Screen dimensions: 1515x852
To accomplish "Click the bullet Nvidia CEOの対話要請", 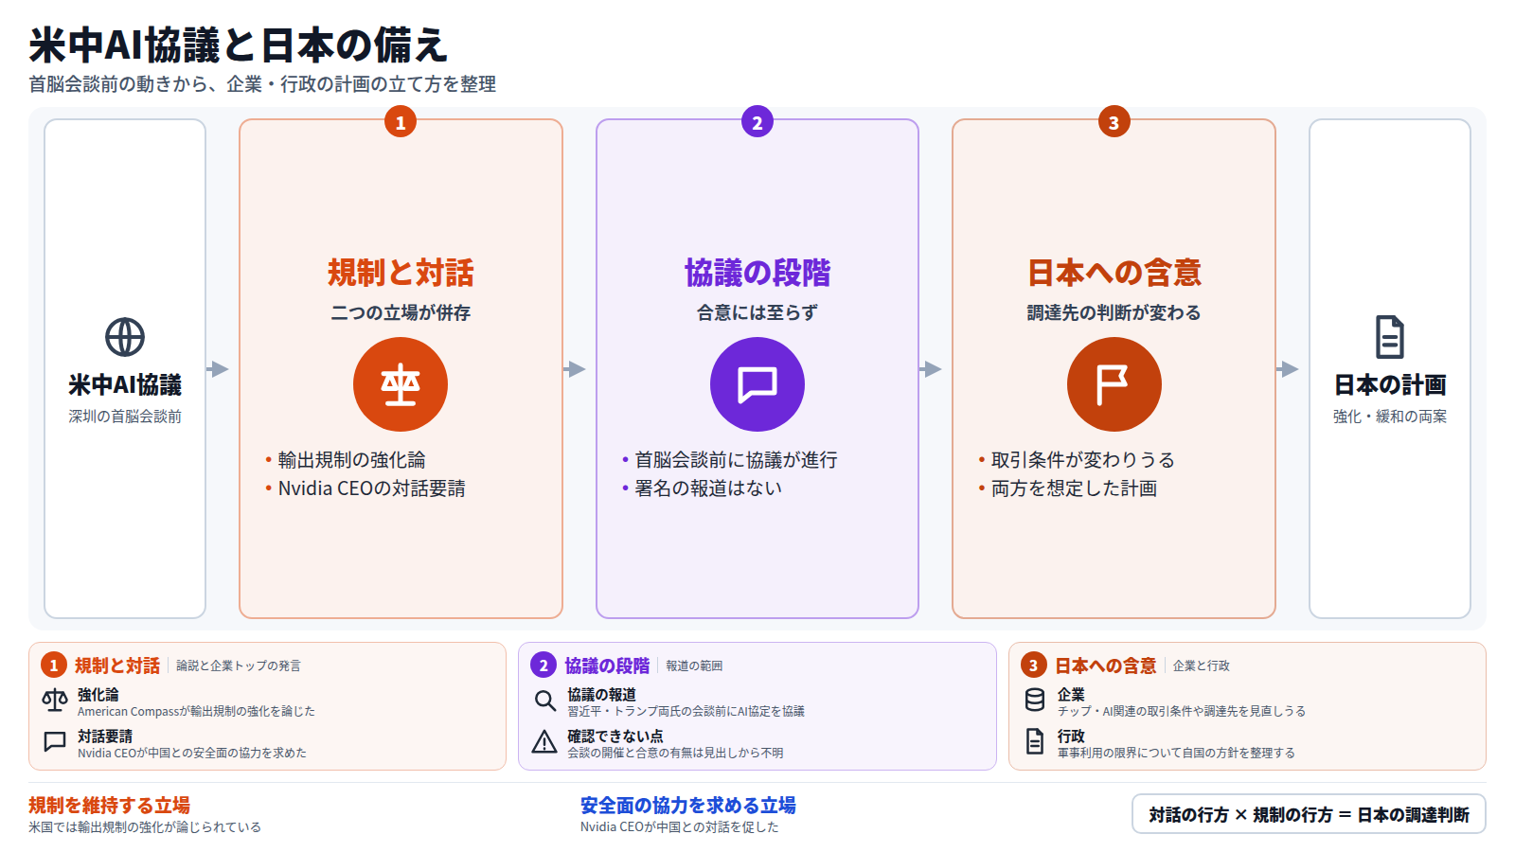I will [x=371, y=488].
